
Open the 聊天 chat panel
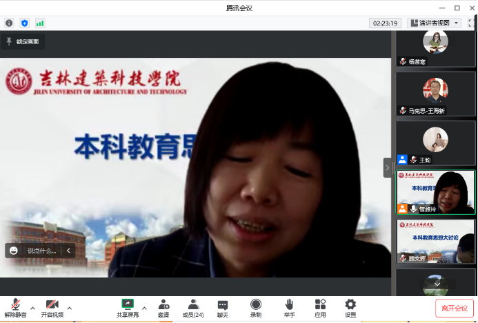pos(223,308)
